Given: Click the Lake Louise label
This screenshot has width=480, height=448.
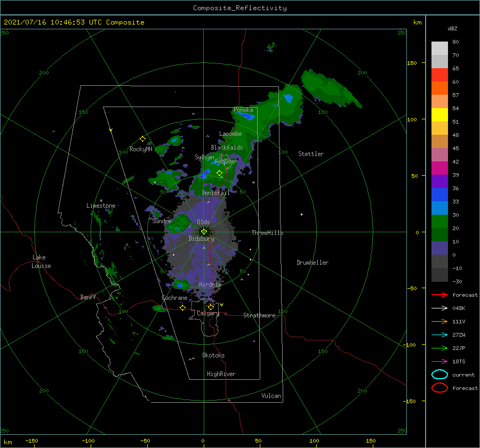Looking at the screenshot, I should (41, 262).
